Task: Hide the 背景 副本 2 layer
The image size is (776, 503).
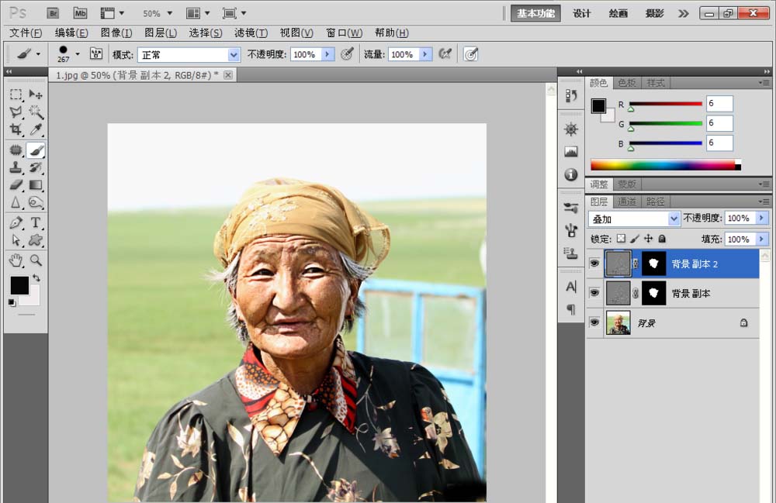Action: (x=594, y=264)
